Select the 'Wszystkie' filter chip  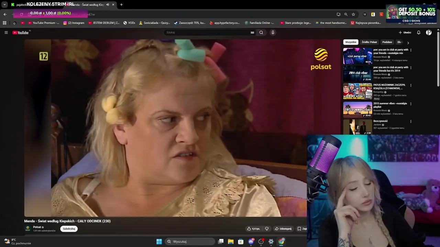pos(351,42)
